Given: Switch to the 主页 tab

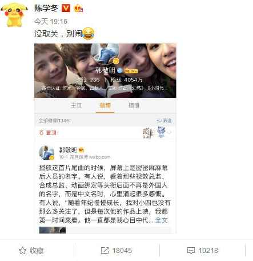Looking at the screenshot, I should [76, 105].
